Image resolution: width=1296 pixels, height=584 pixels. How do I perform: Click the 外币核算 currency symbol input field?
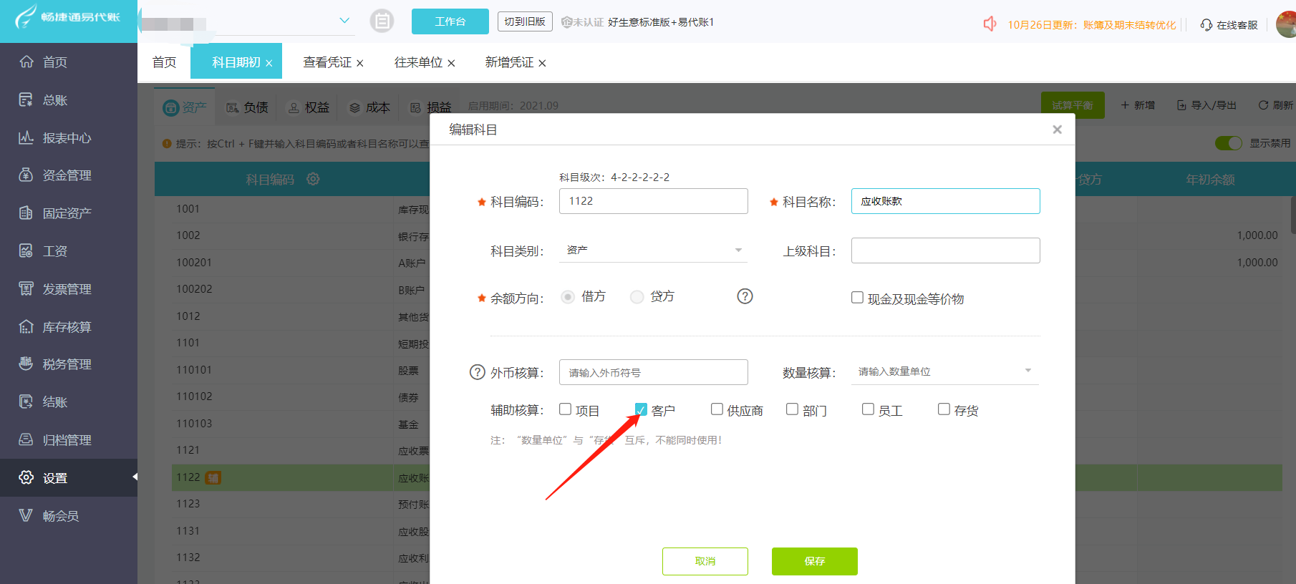coord(654,372)
